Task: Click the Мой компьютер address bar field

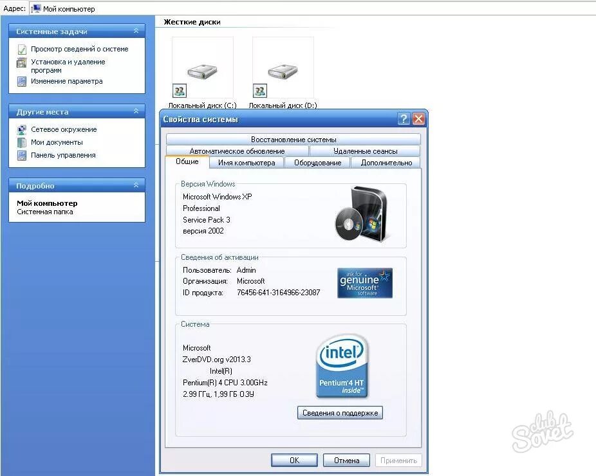Action: (x=312, y=8)
